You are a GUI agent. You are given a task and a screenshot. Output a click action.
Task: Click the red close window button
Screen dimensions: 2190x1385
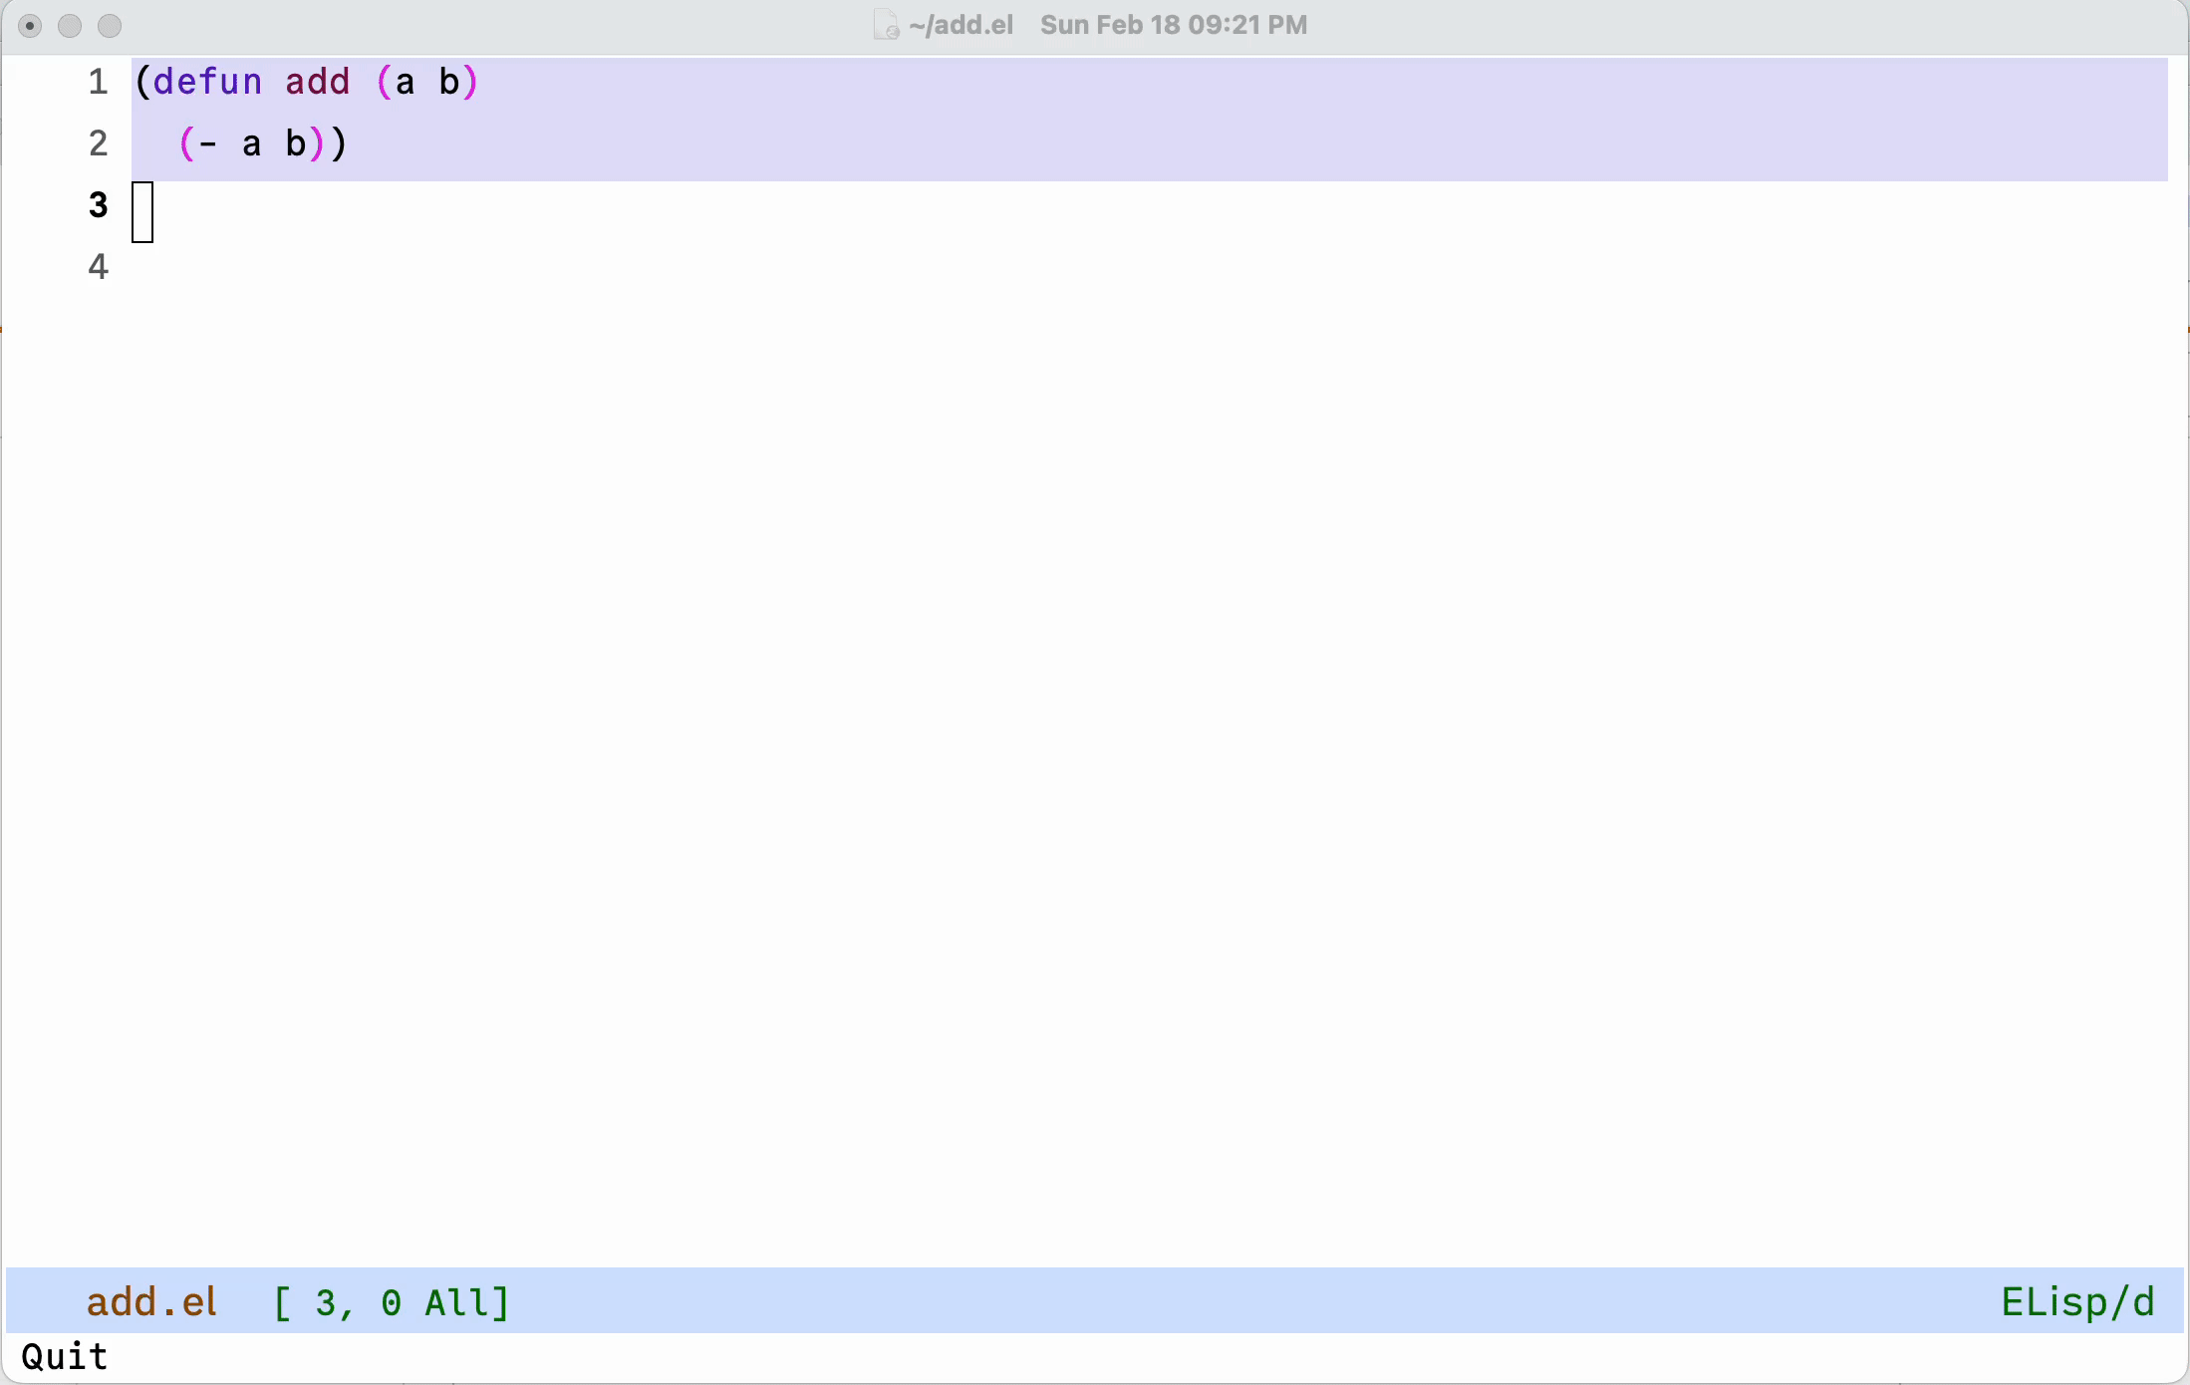tap(30, 26)
